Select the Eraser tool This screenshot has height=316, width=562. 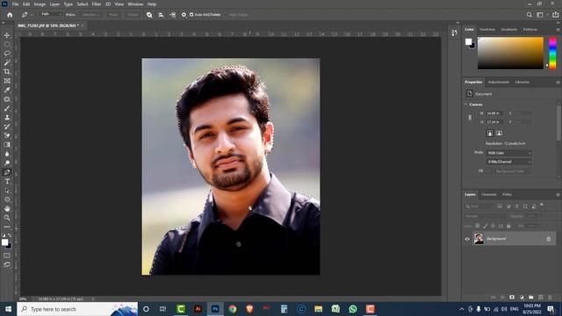7,135
